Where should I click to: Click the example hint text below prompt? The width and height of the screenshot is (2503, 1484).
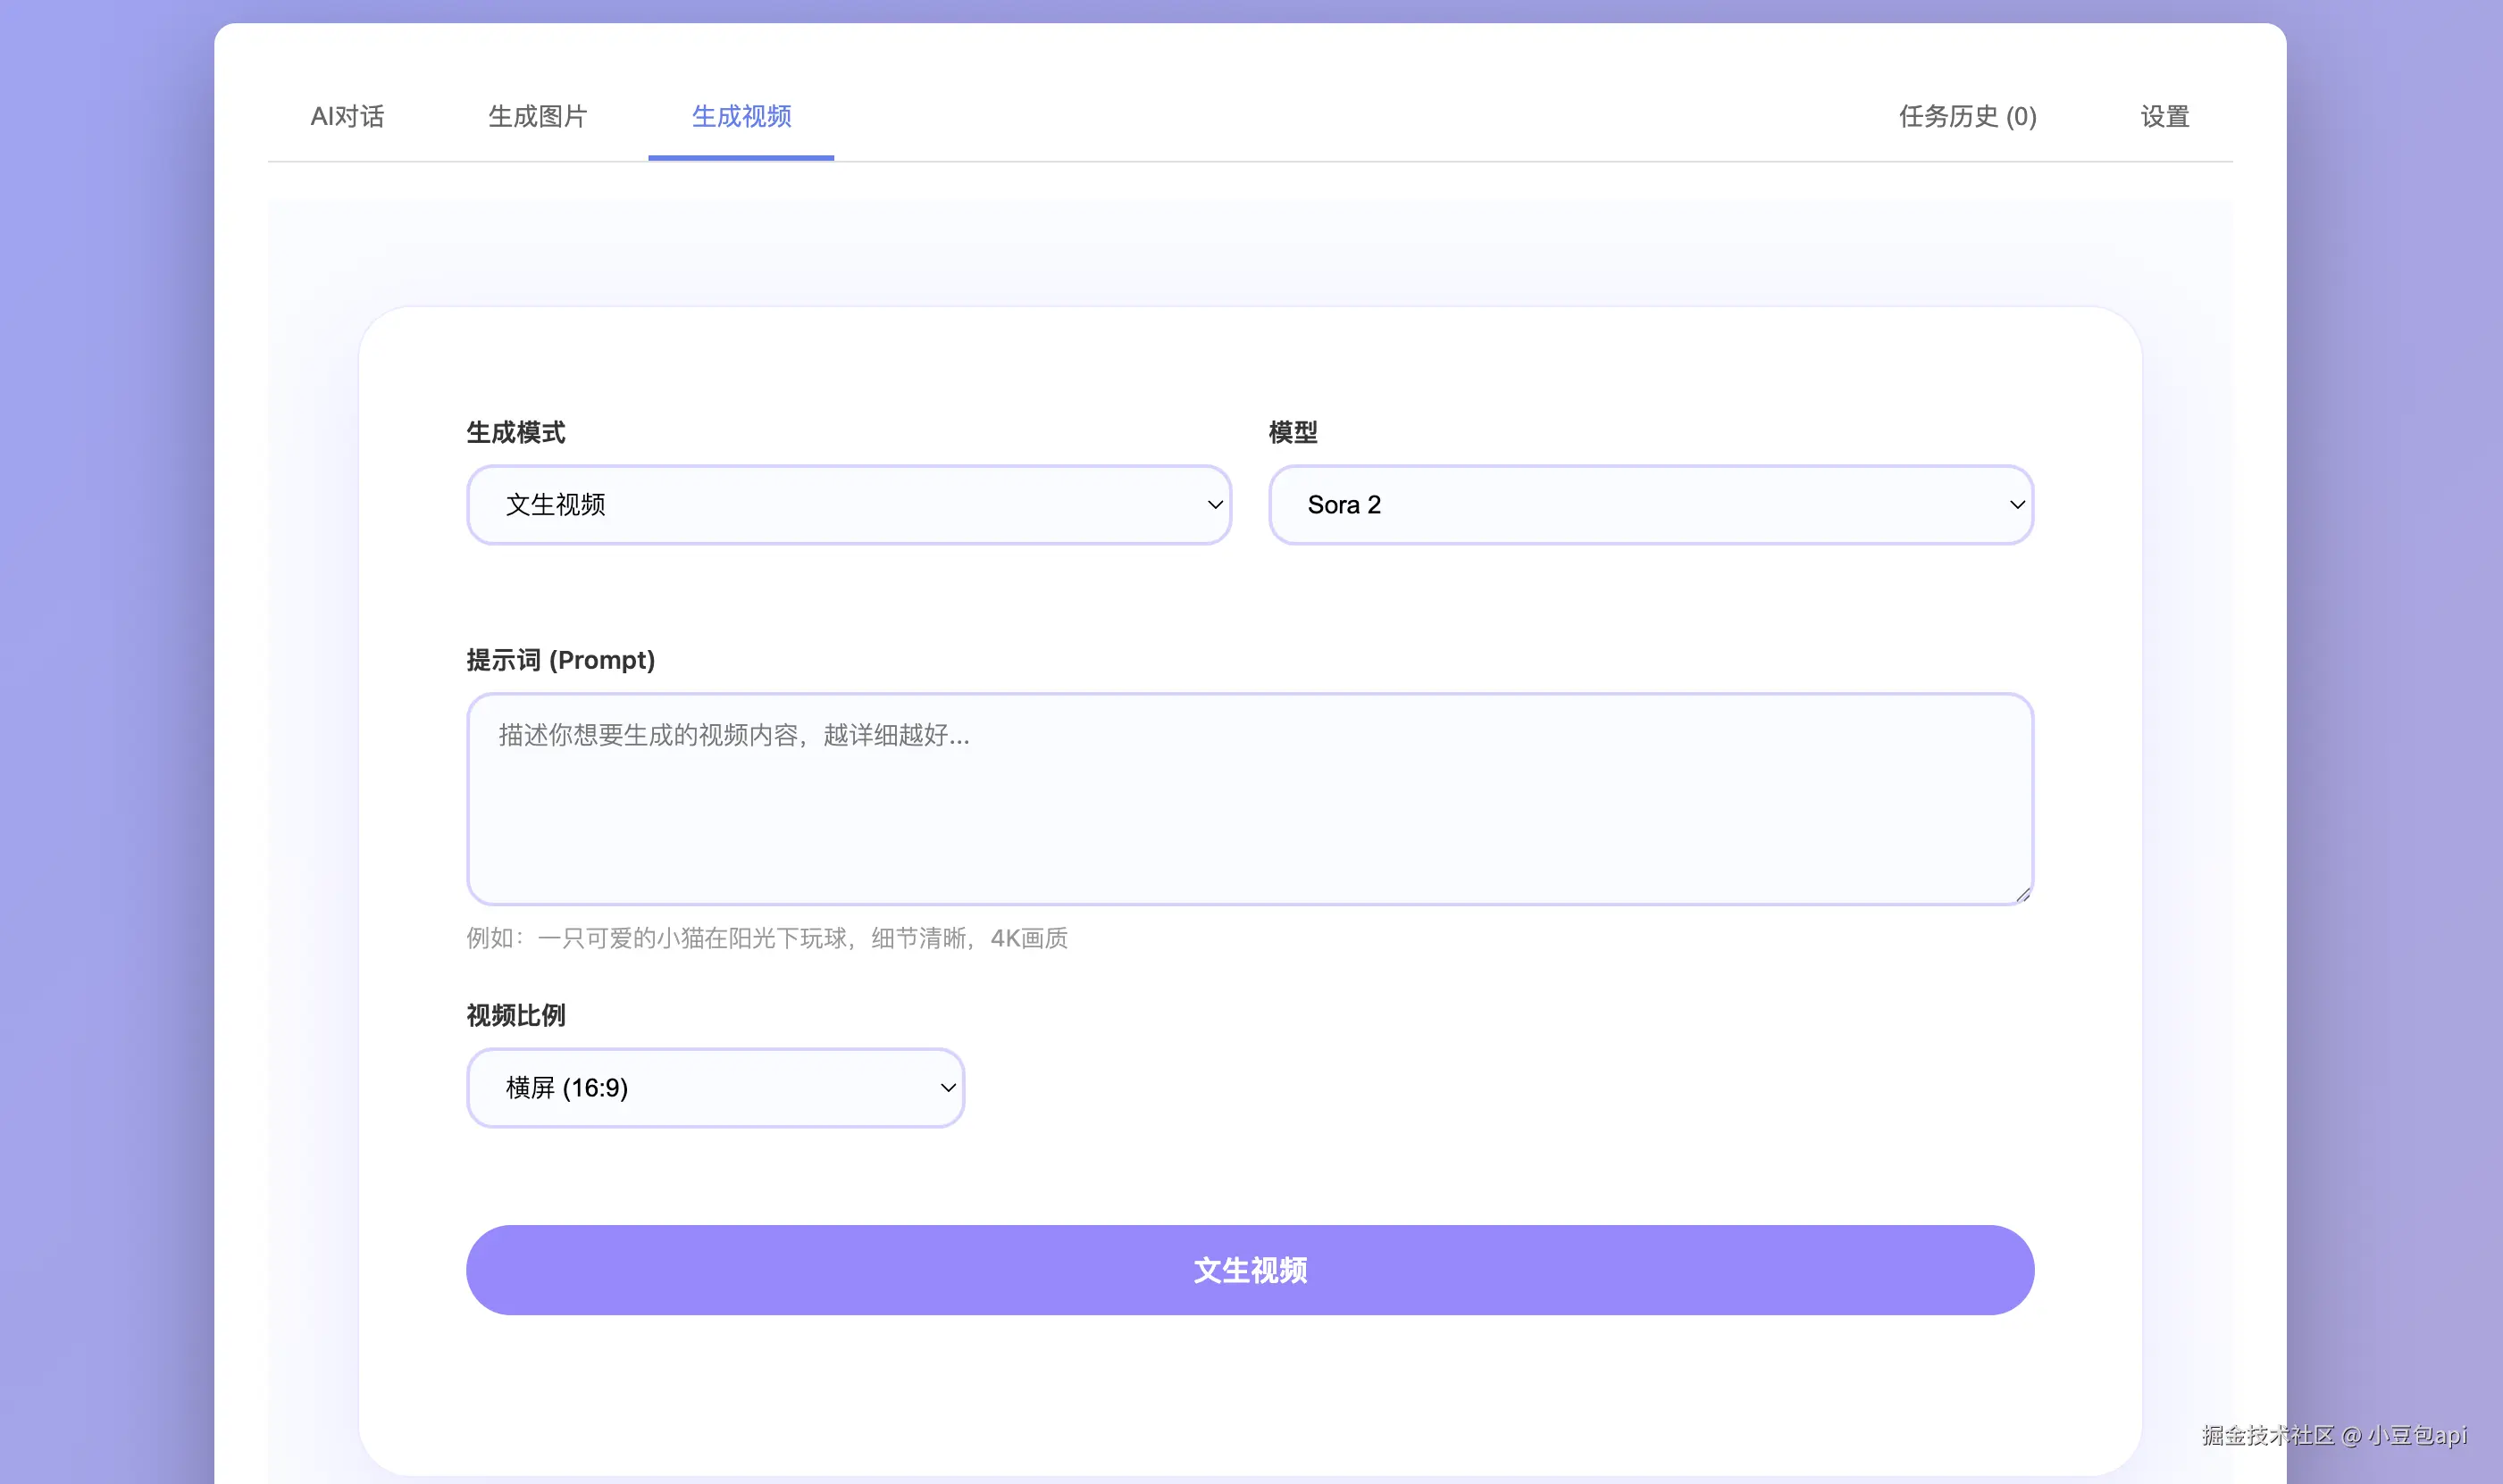[766, 938]
